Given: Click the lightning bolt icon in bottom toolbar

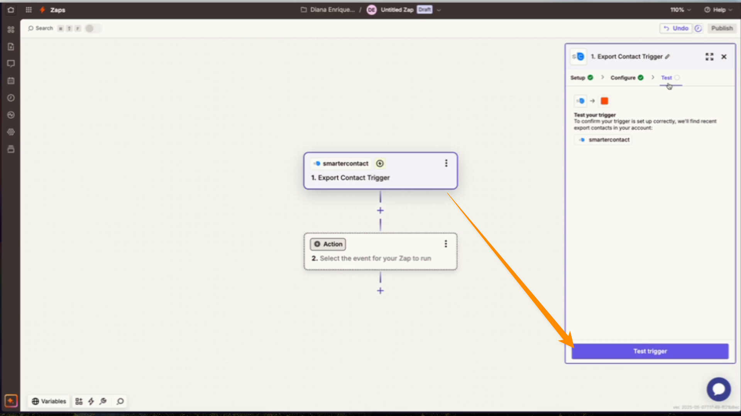Looking at the screenshot, I should click(x=91, y=401).
